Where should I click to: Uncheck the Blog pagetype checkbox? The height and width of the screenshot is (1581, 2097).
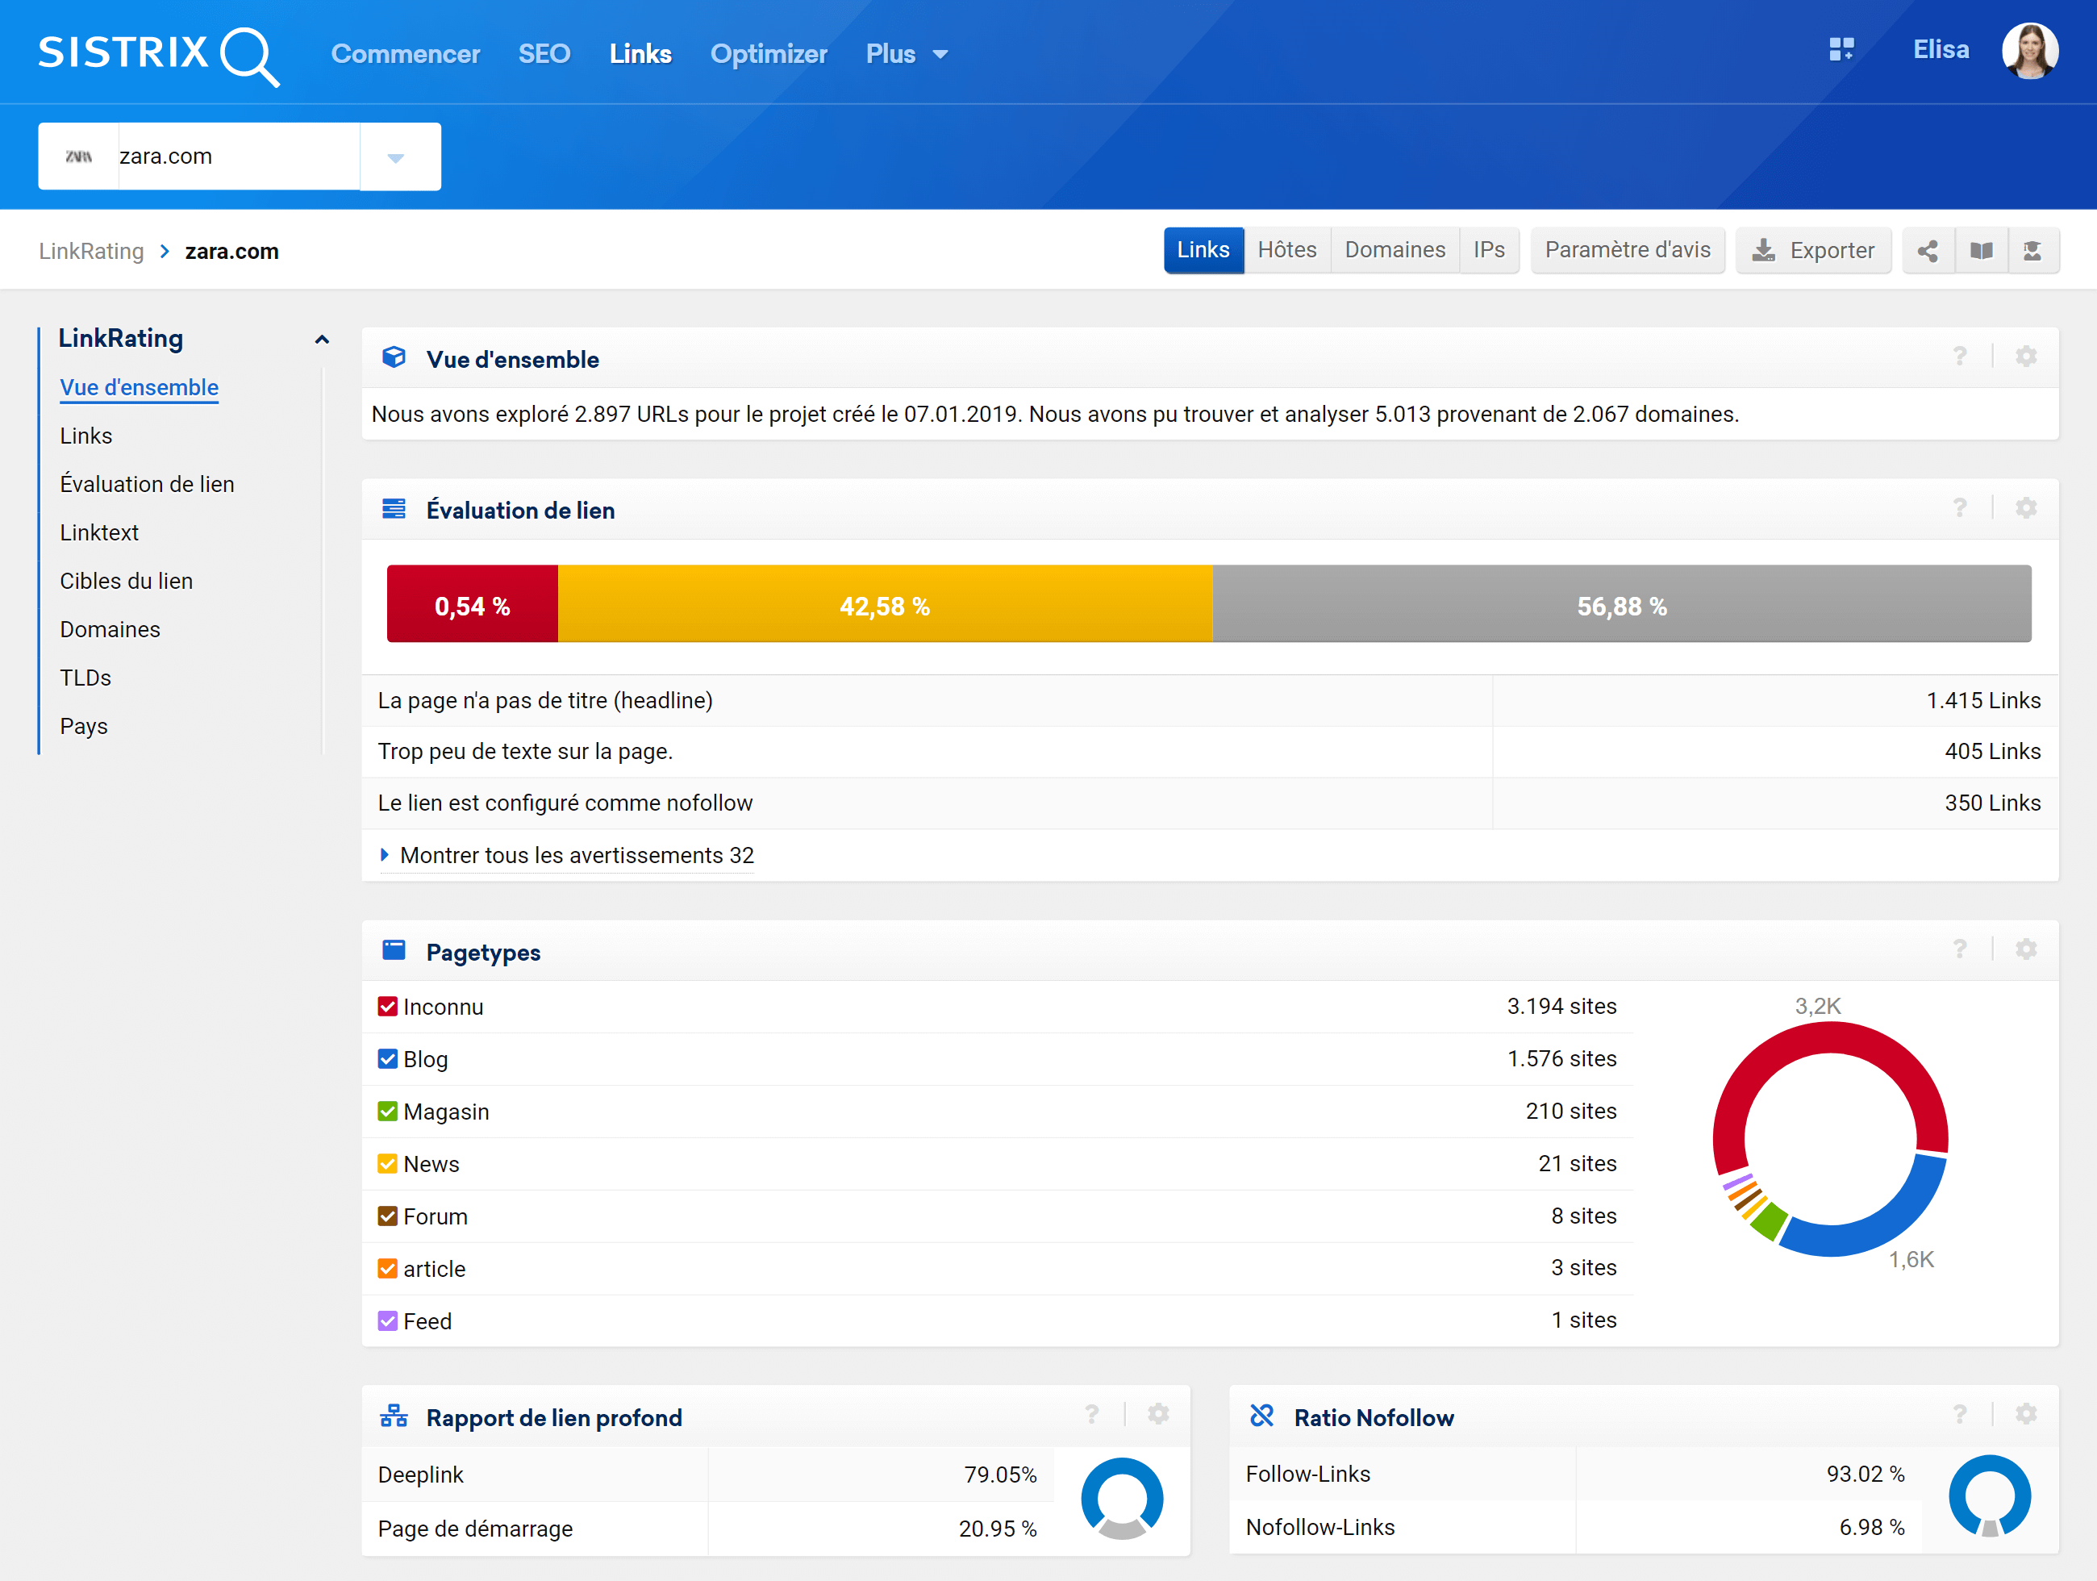[x=387, y=1059]
